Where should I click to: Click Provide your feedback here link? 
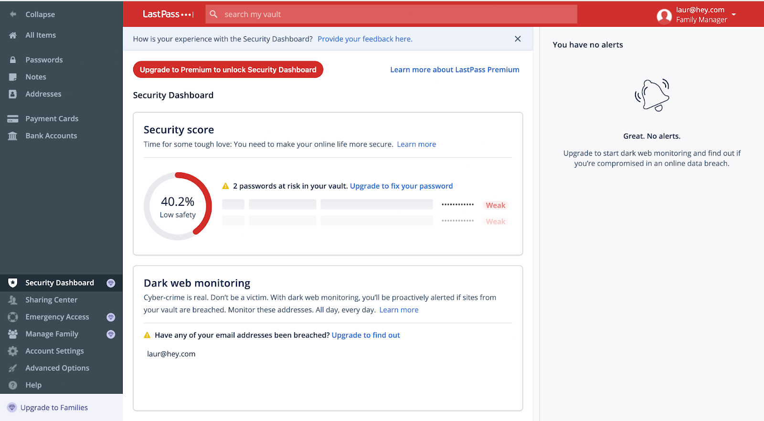pyautogui.click(x=365, y=39)
